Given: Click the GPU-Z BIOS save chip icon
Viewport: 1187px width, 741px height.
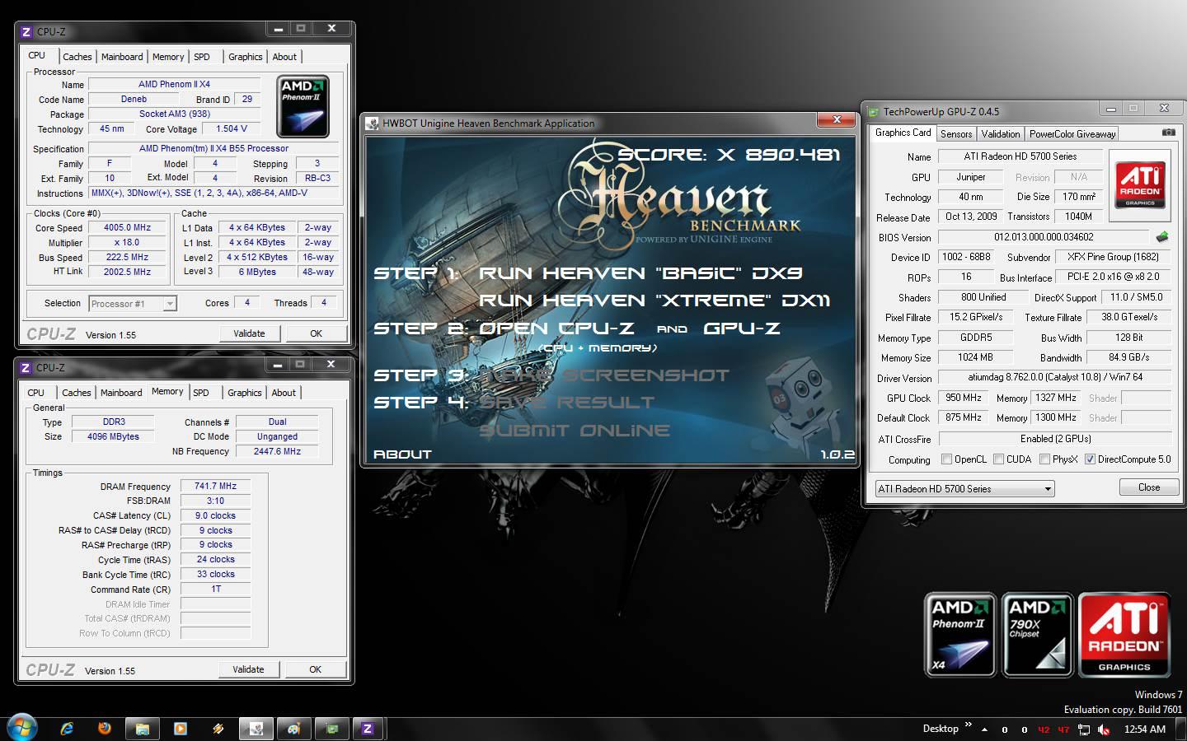Looking at the screenshot, I should [x=1162, y=237].
